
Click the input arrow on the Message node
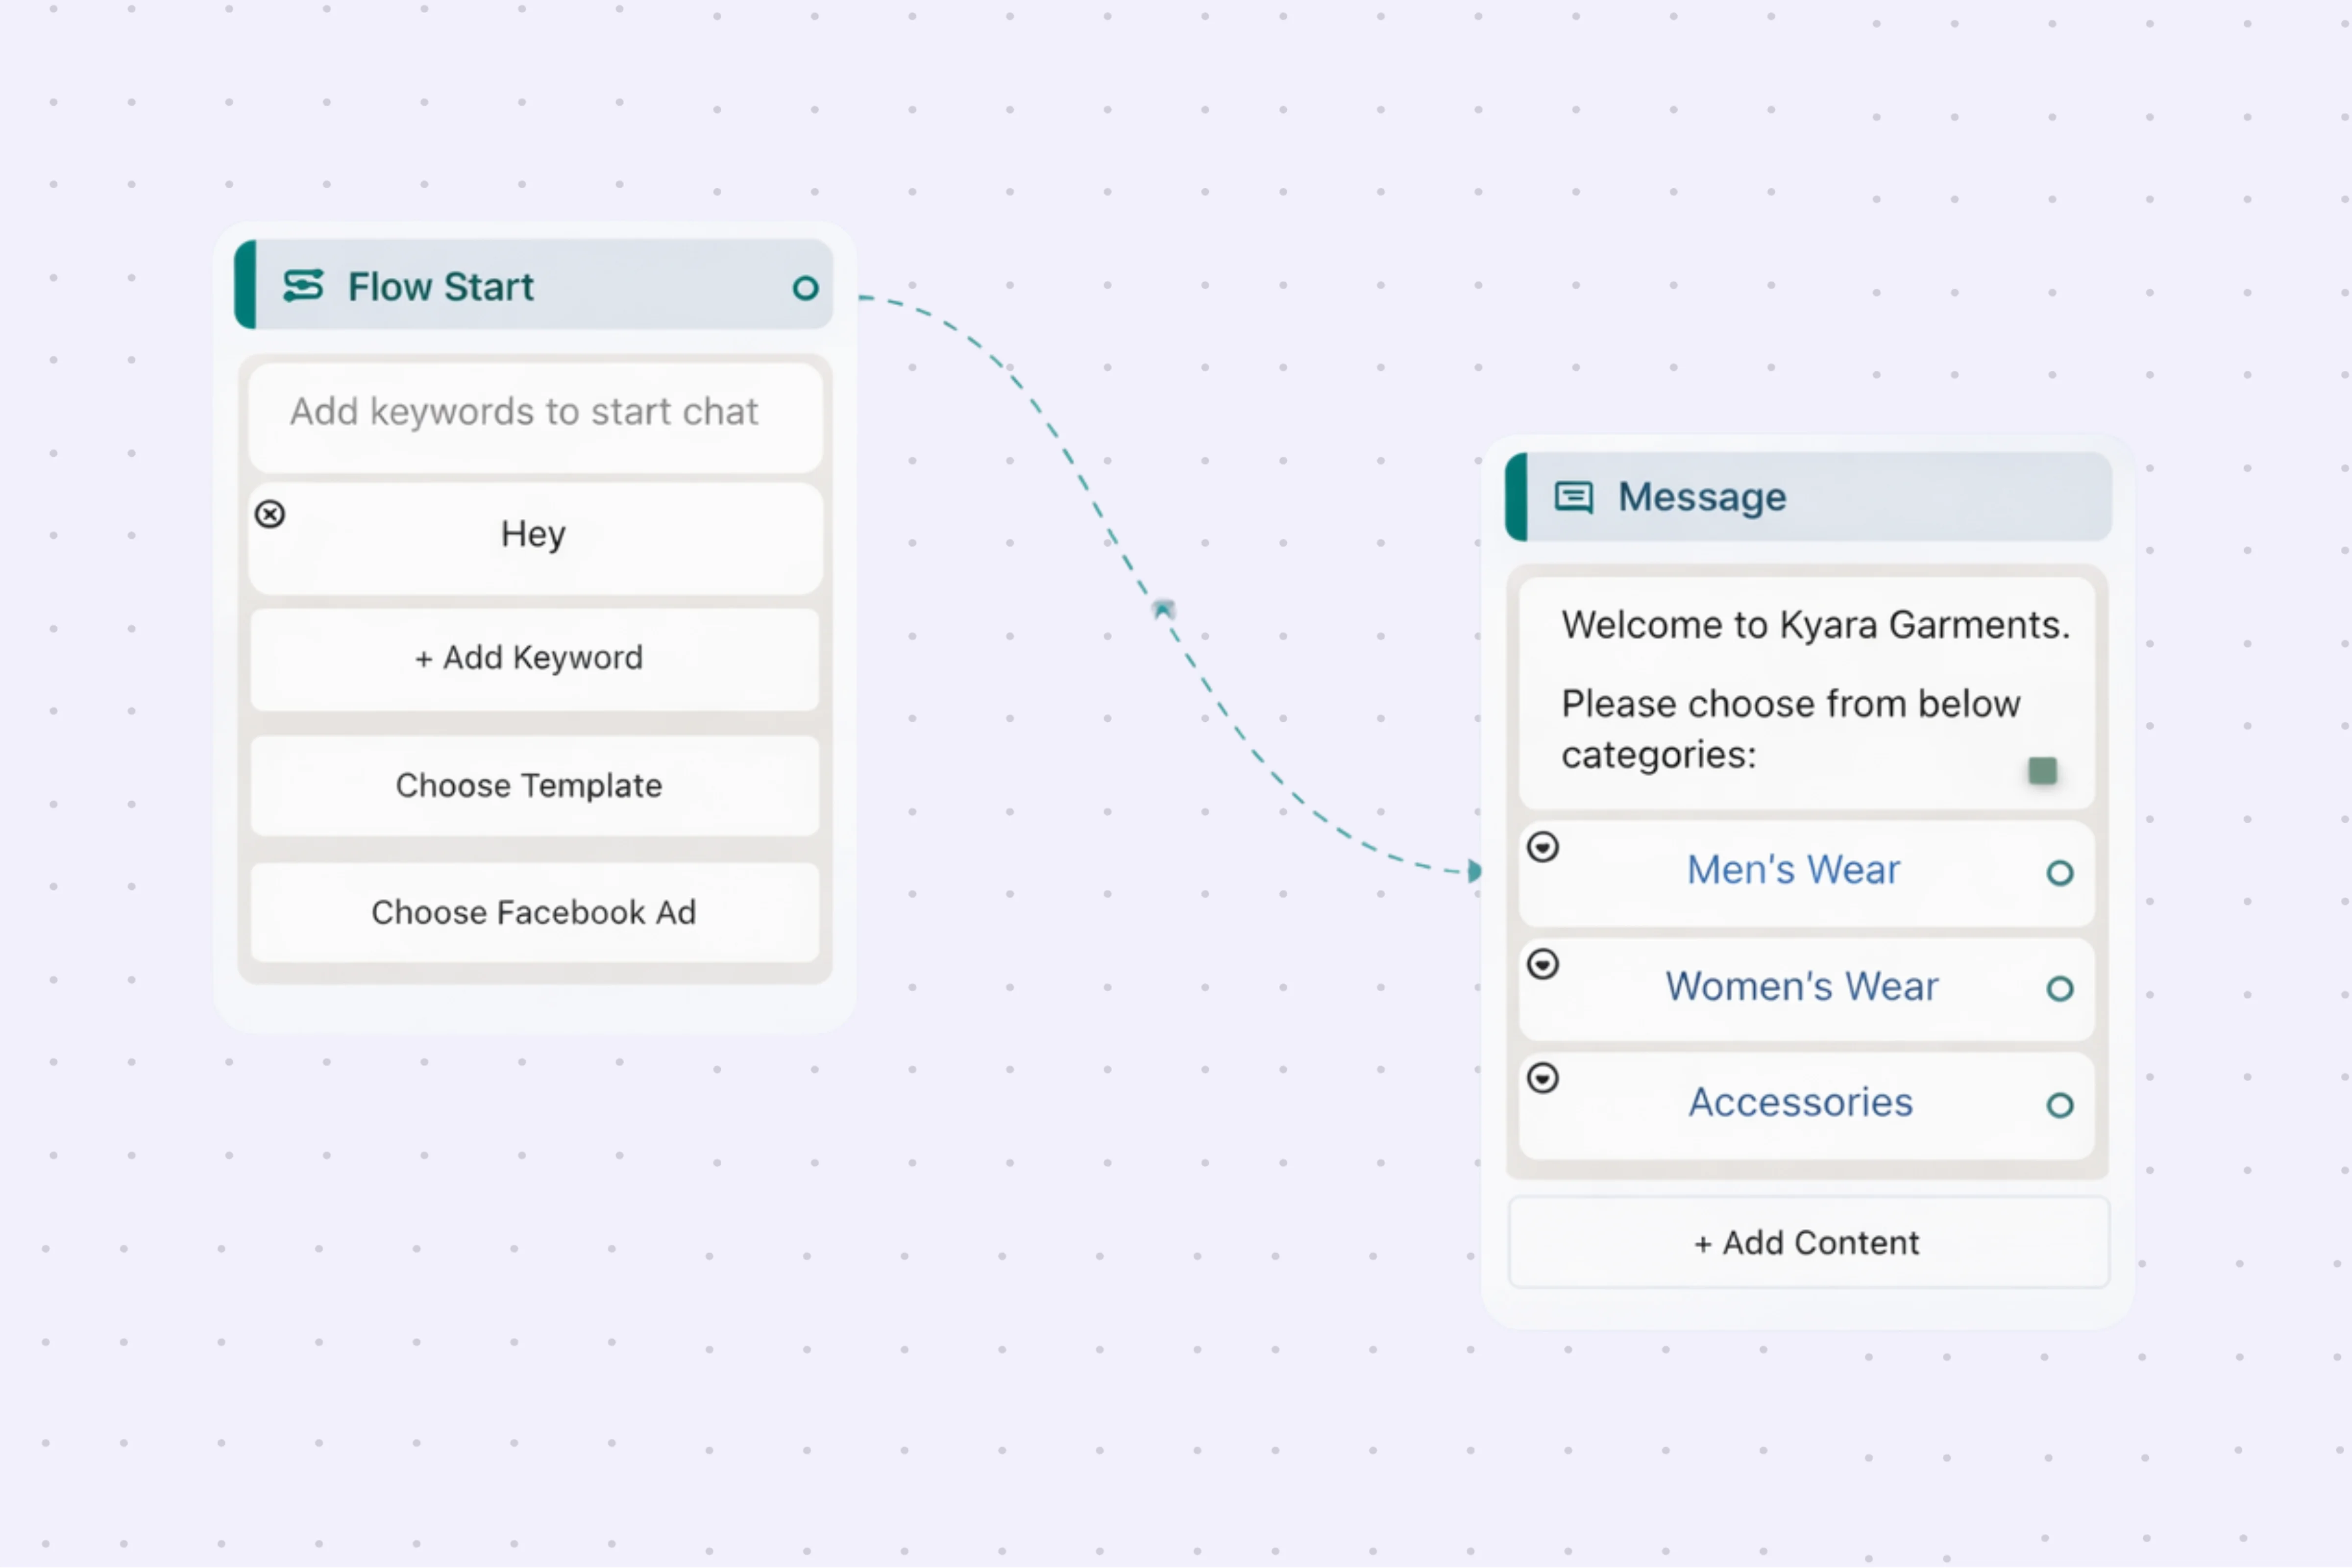(x=1474, y=871)
